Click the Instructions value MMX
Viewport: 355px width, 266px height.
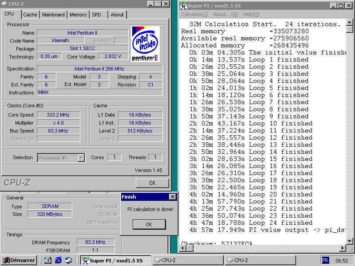coord(99,92)
